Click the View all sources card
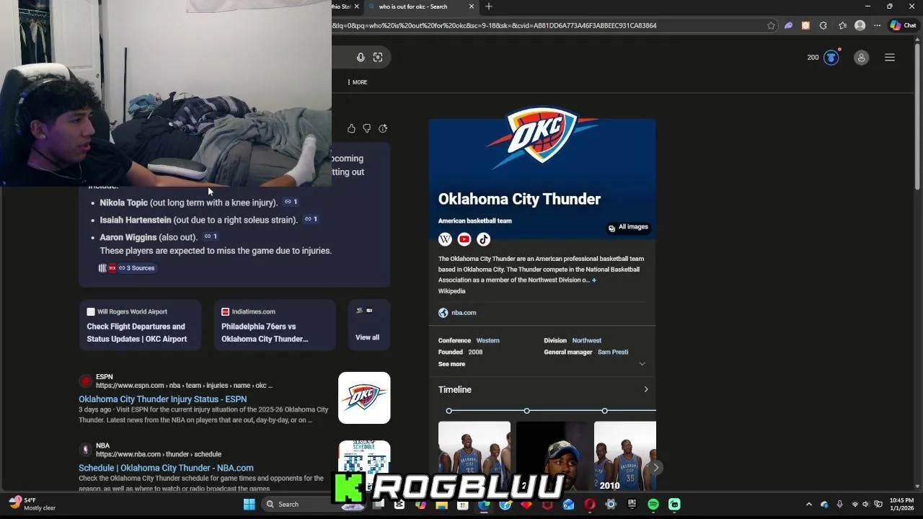The image size is (923, 519). [x=368, y=325]
